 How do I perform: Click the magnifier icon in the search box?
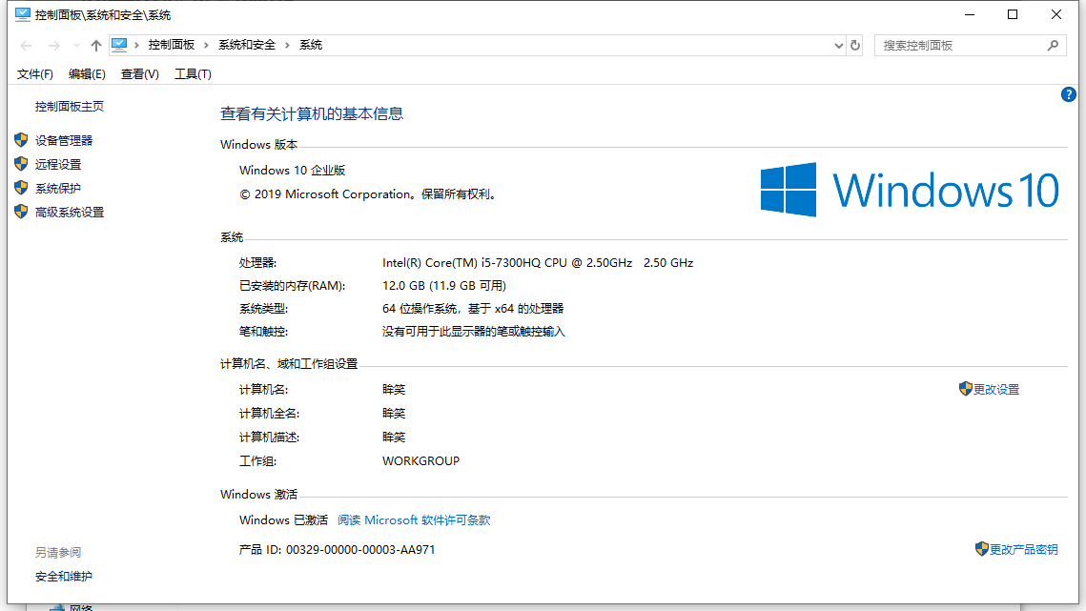tap(1053, 45)
